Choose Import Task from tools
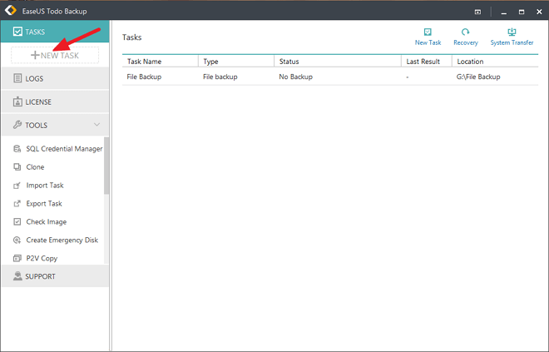The image size is (549, 352). tap(45, 186)
